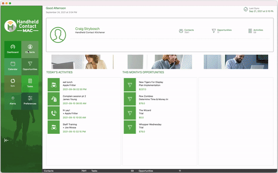Open the Dashboard tile in sidebar
The height and width of the screenshot is (173, 278).
13,50
